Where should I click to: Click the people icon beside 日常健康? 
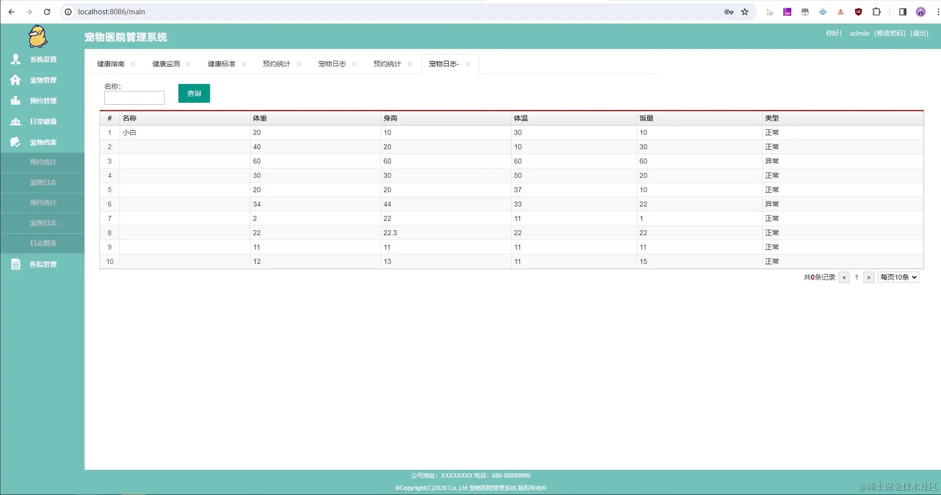point(16,122)
